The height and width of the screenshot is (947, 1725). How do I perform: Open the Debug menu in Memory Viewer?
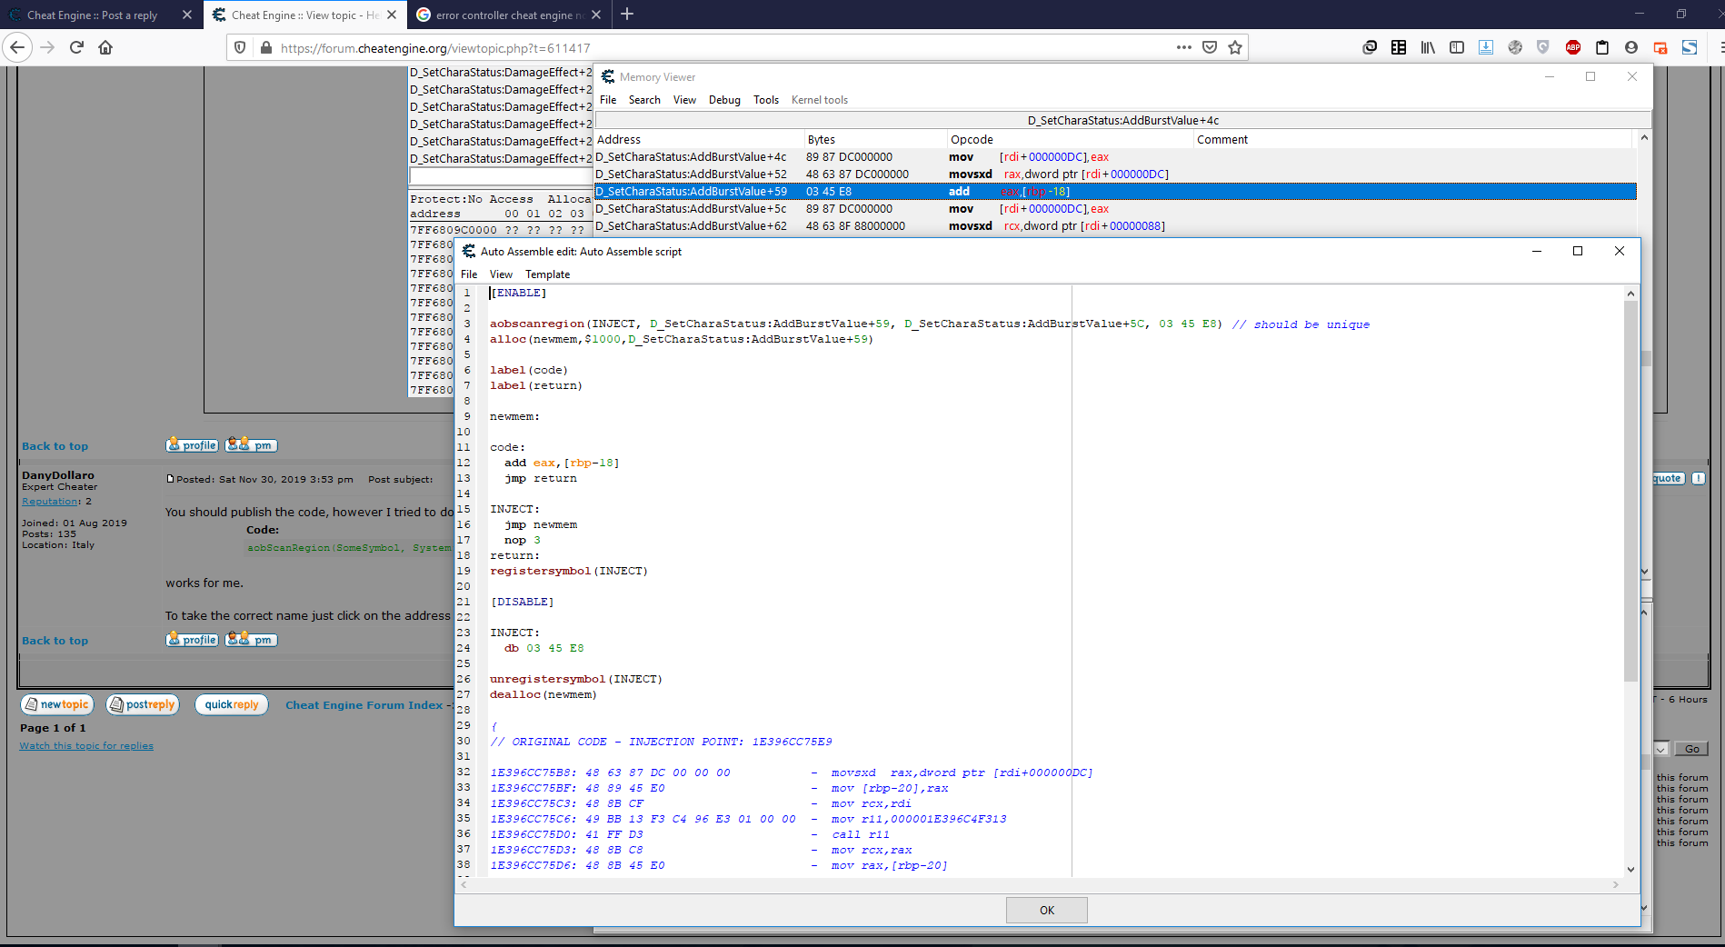coord(724,100)
